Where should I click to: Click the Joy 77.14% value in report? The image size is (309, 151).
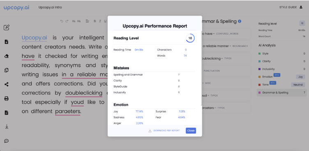(x=139, y=112)
